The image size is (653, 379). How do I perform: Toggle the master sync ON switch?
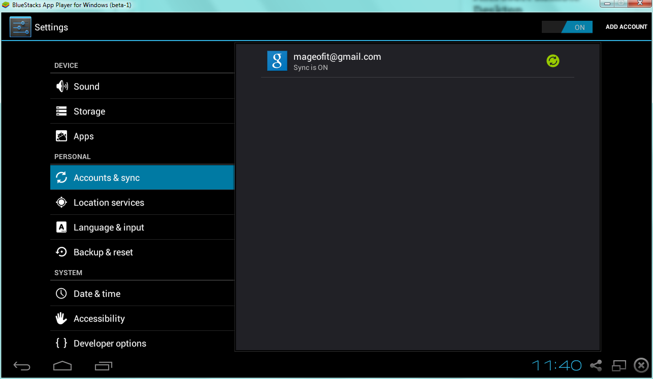tap(567, 27)
